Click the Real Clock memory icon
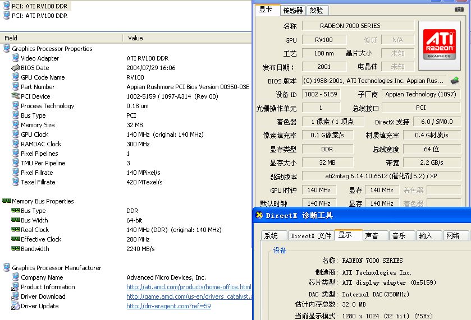The image size is (471, 320). coord(16,229)
